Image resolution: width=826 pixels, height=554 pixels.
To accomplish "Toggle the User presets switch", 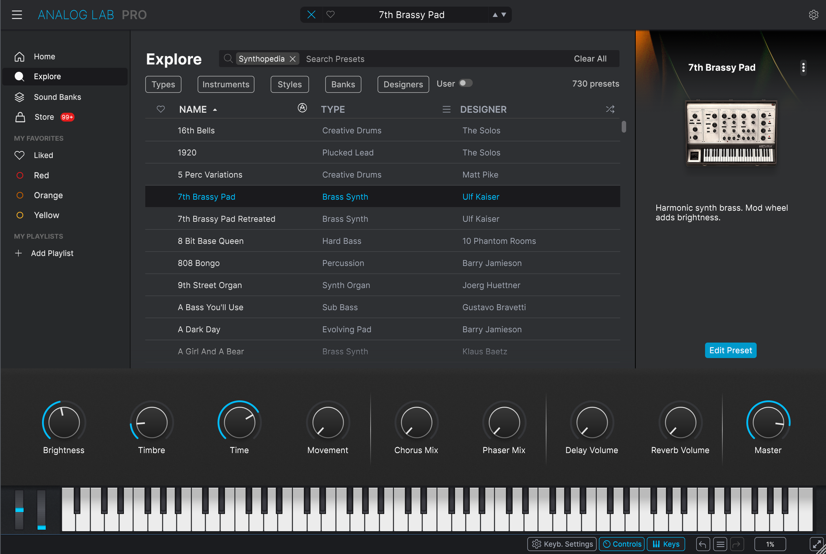I will coord(465,83).
